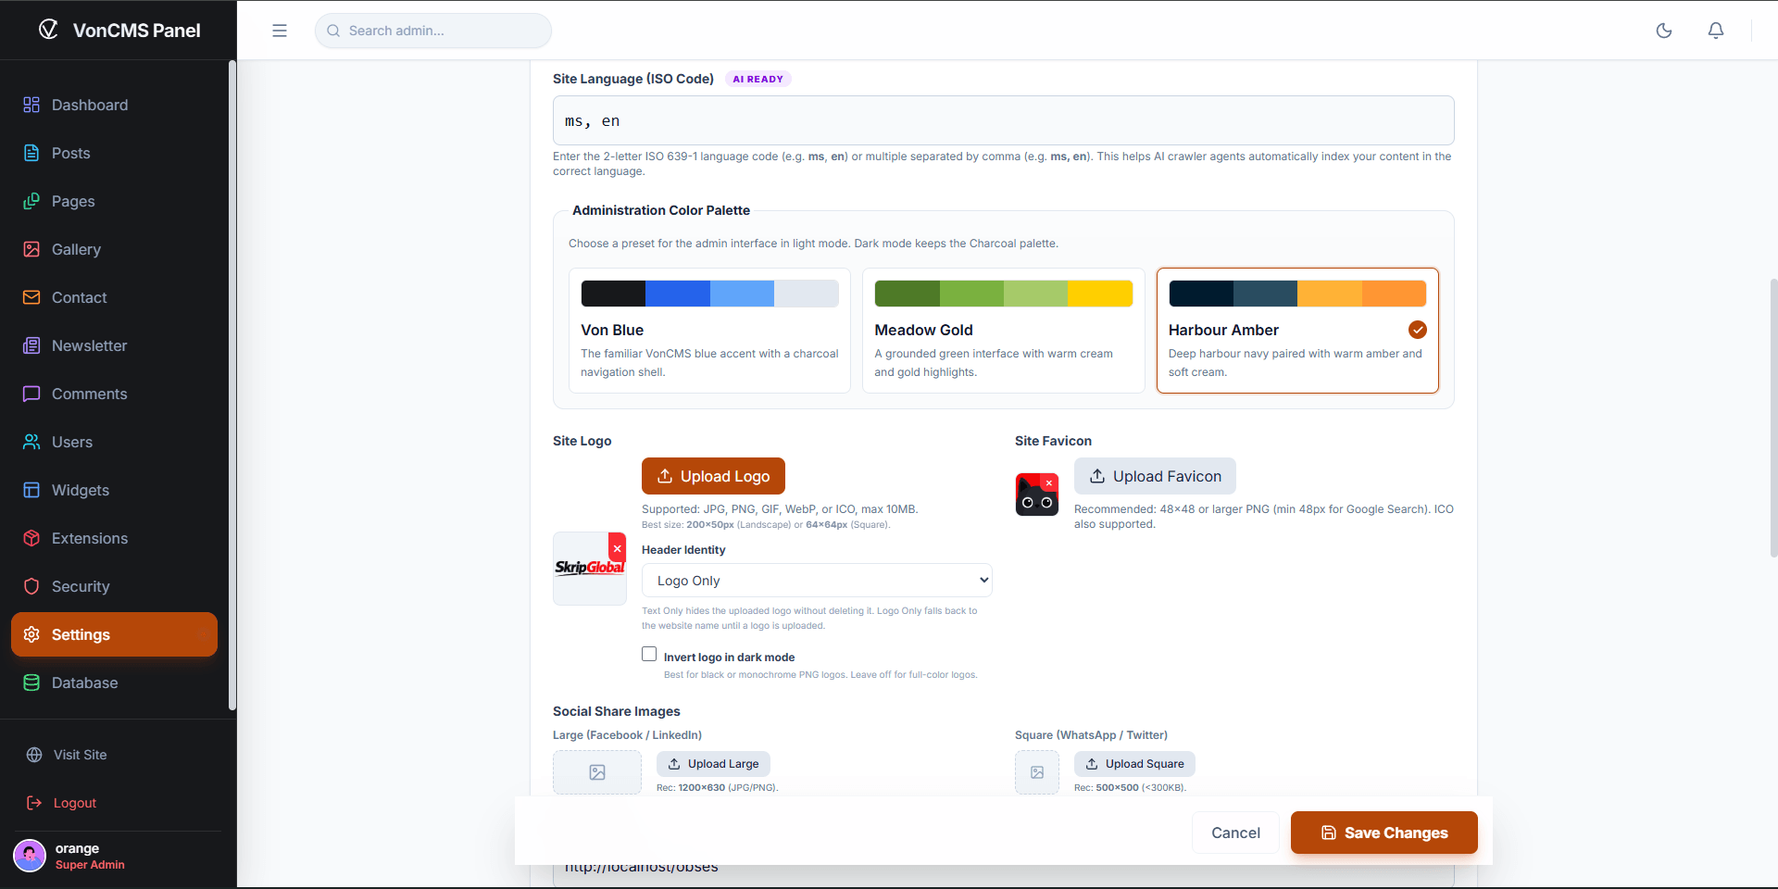The image size is (1778, 889).
Task: Open the Pages menu item
Action: tap(114, 201)
